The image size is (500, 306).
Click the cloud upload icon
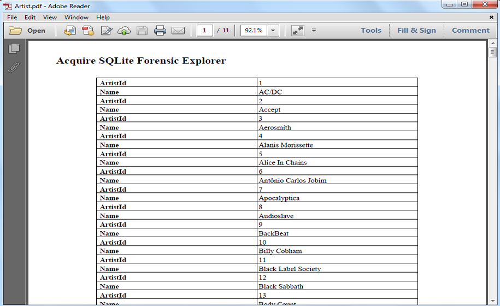[124, 31]
